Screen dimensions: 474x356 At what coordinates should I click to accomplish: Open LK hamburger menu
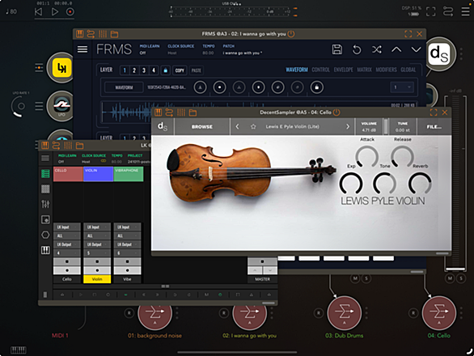[x=45, y=158]
